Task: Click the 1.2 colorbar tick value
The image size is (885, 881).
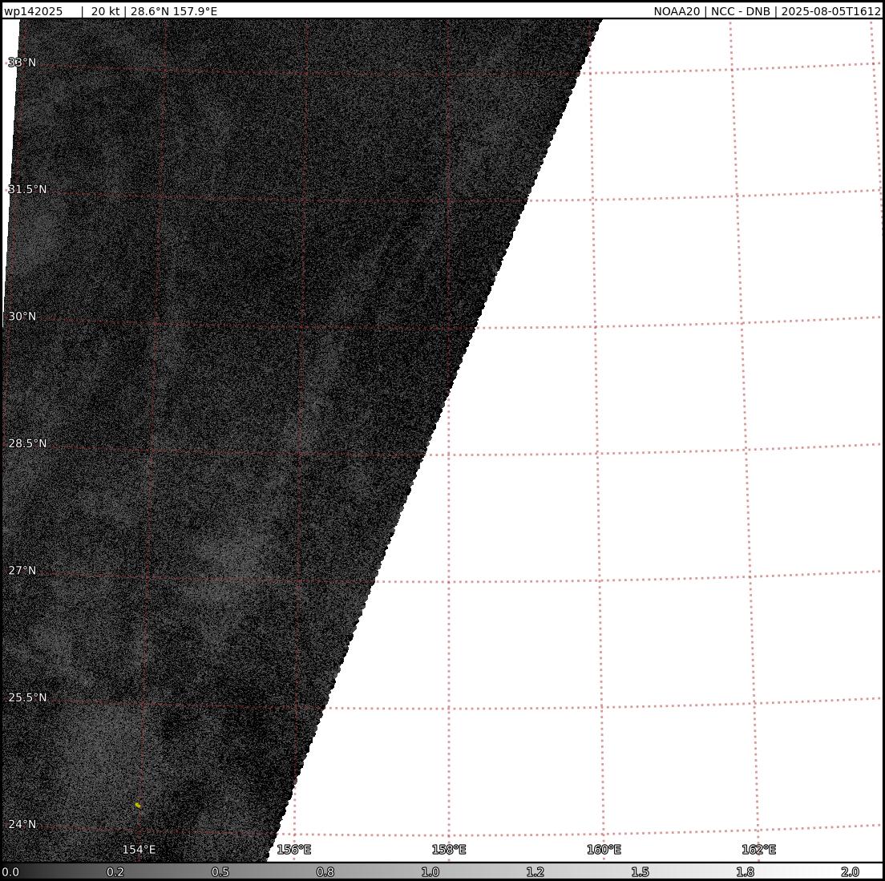Action: (x=535, y=872)
